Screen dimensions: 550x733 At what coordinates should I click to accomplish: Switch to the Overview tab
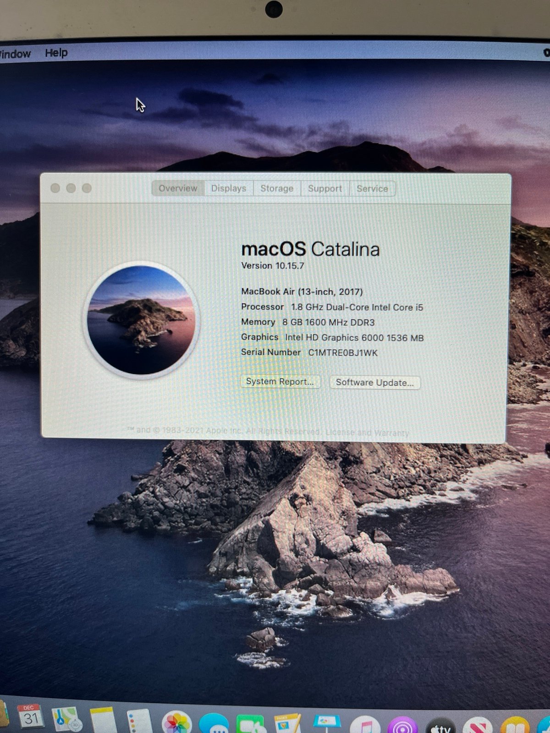pyautogui.click(x=178, y=188)
